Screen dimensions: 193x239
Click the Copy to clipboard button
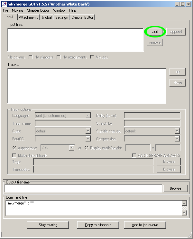coord(98,225)
